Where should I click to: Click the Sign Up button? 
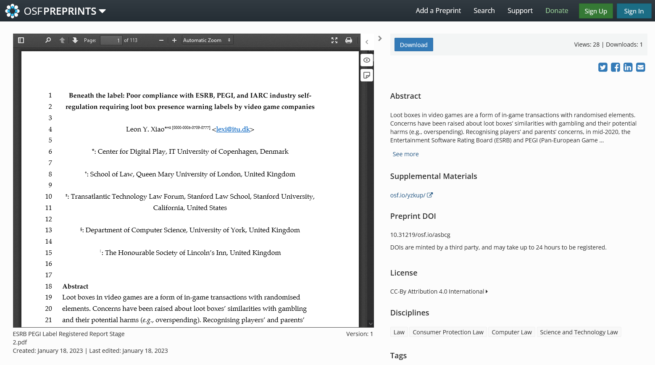(596, 11)
